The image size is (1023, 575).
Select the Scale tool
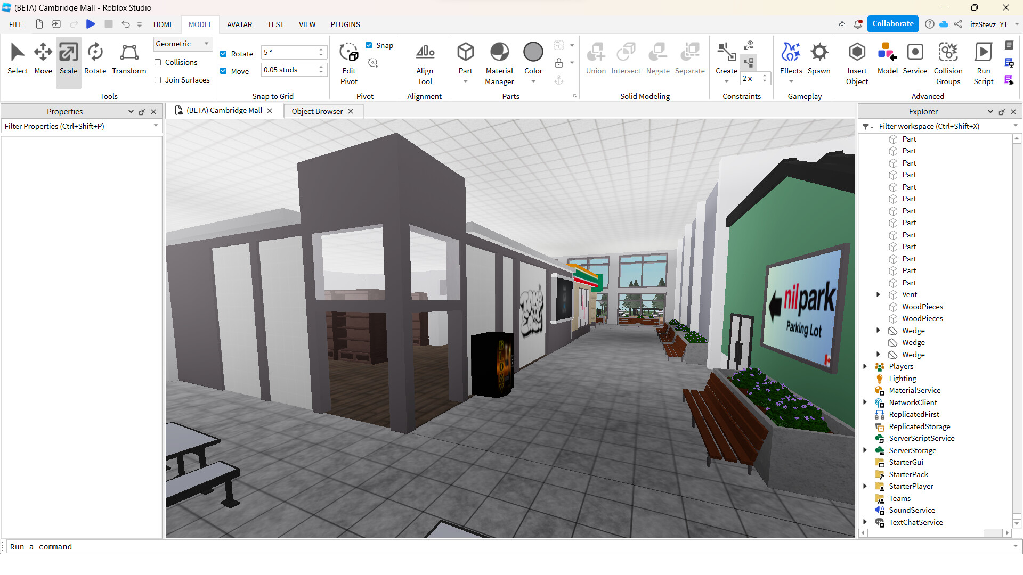point(68,59)
